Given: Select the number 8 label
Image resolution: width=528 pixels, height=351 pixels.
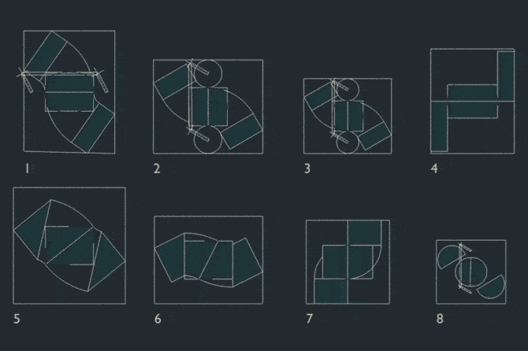Looking at the screenshot, I should [440, 319].
